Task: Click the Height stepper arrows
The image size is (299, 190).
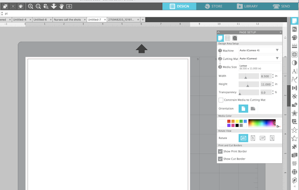Action: pyautogui.click(x=273, y=84)
